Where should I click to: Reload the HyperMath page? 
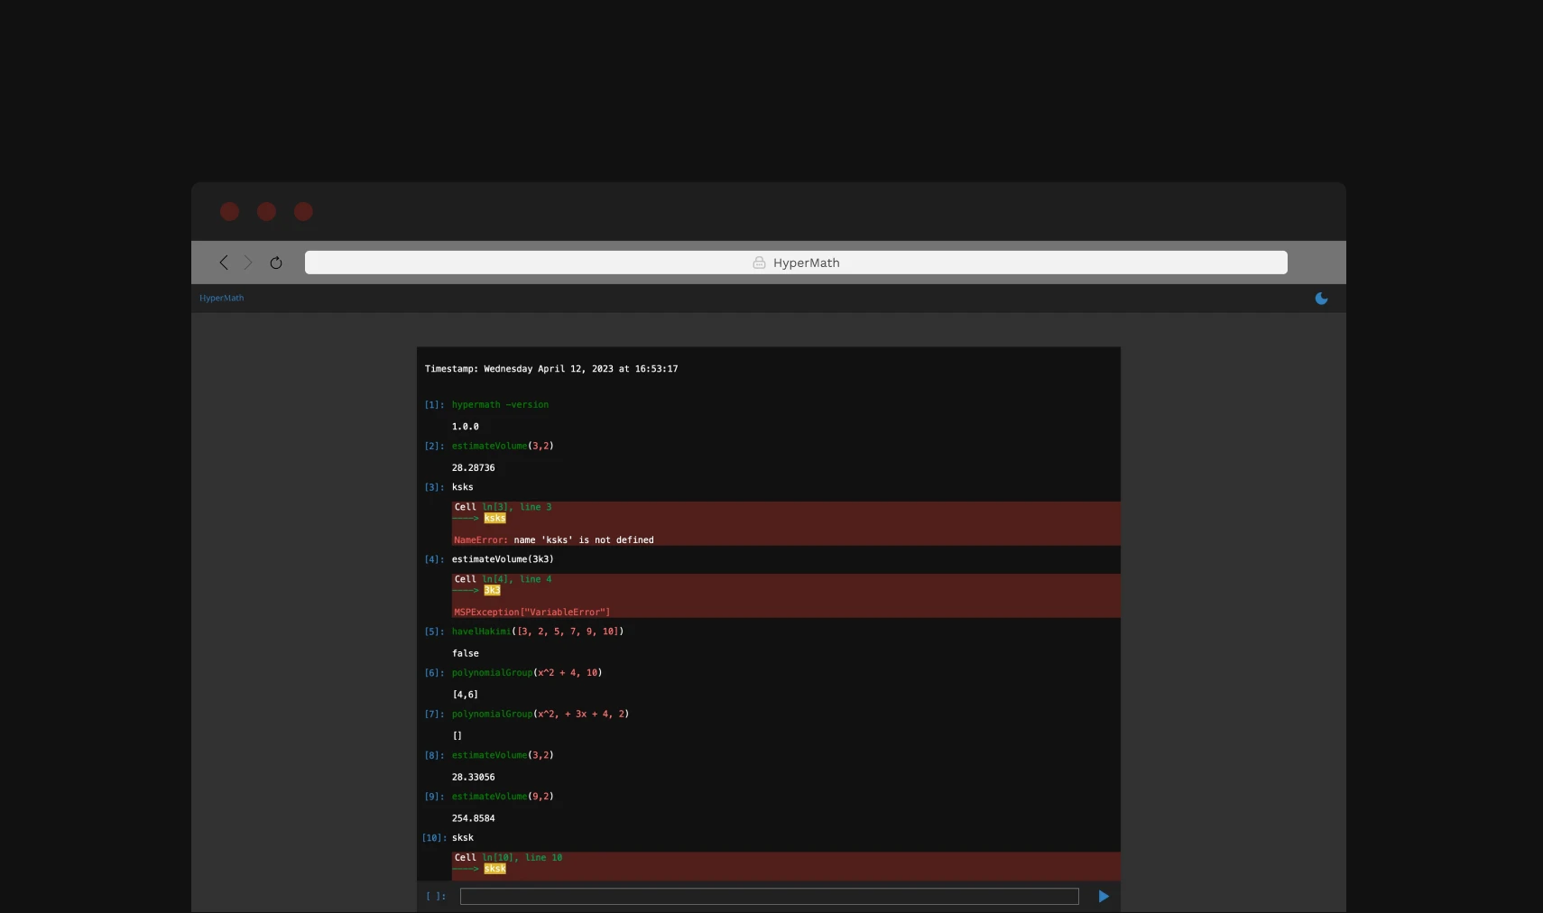coord(276,263)
